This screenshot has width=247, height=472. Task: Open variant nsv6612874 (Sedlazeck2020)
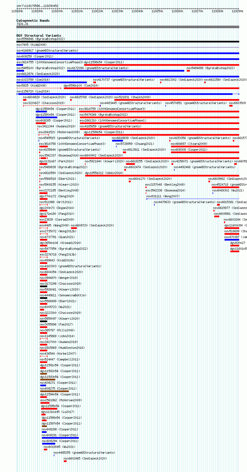[38, 74]
